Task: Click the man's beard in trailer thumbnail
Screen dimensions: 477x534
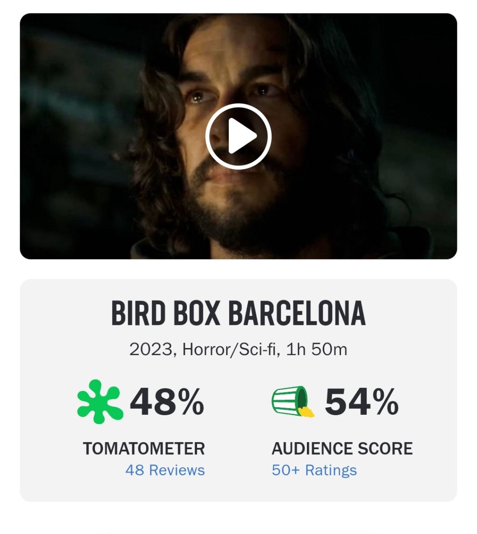Action: pyautogui.click(x=224, y=210)
